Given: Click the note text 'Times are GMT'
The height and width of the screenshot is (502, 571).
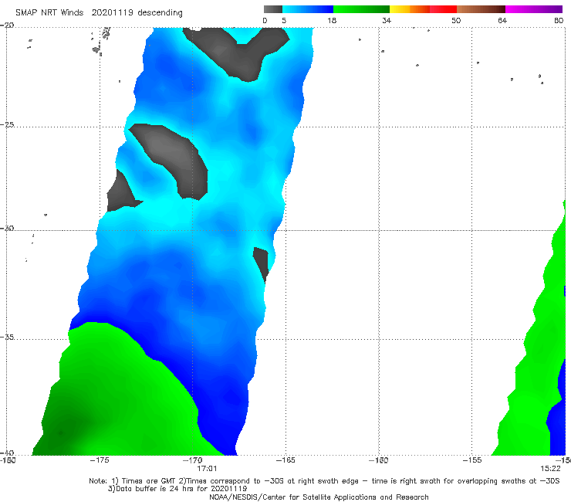Looking at the screenshot, I should [x=149, y=481].
